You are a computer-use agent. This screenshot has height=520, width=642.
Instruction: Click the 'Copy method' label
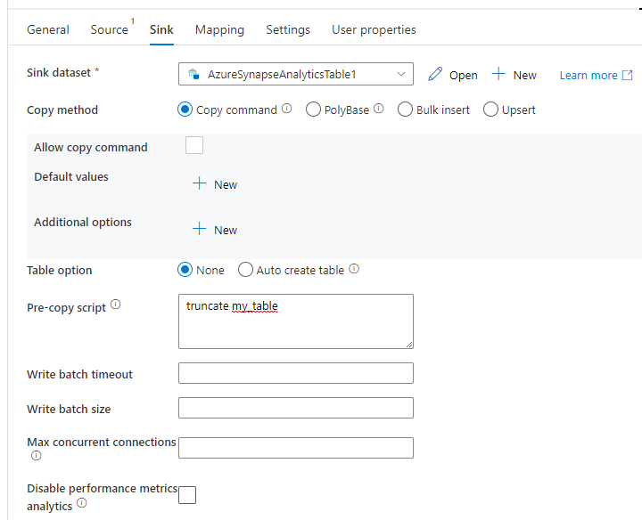click(62, 110)
